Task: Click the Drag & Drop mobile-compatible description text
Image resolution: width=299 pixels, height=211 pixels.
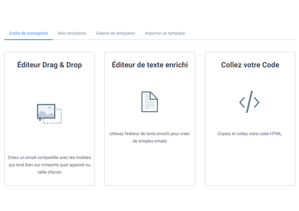Action: [50, 165]
